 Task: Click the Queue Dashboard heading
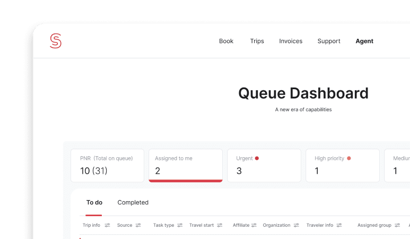pyautogui.click(x=303, y=93)
